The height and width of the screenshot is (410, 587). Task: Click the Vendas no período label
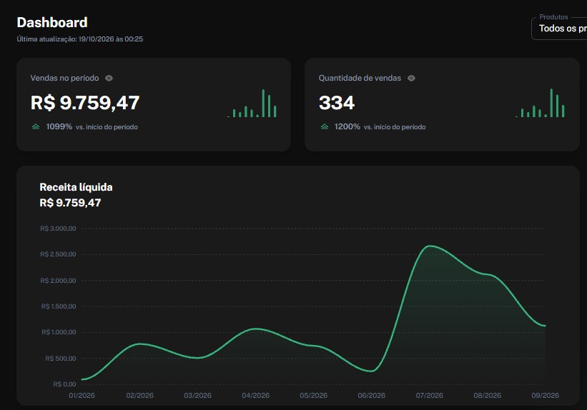[65, 78]
